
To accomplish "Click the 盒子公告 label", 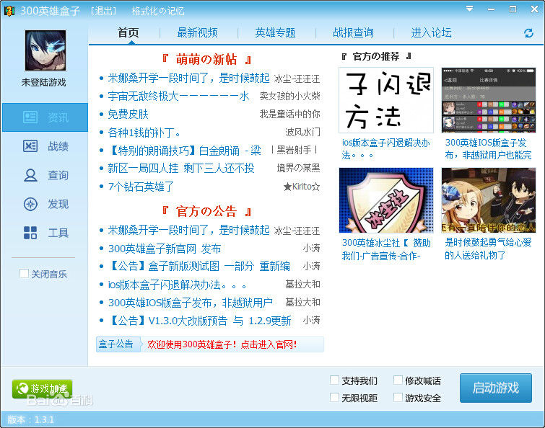I will [x=116, y=344].
